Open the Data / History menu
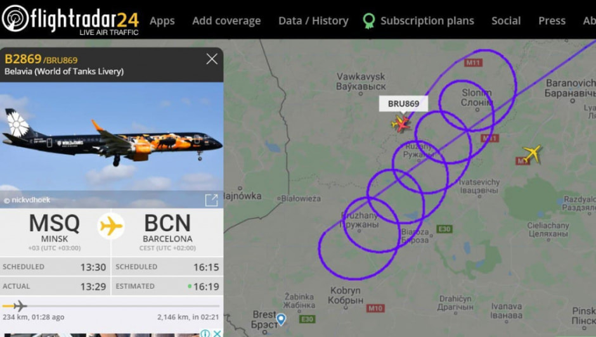Viewport: 596px width, 337px height. pyautogui.click(x=313, y=20)
